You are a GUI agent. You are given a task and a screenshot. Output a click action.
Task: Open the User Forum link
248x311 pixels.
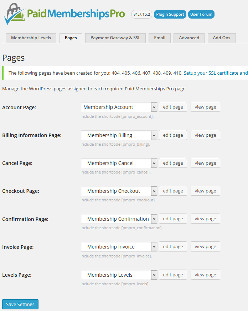pos(201,14)
